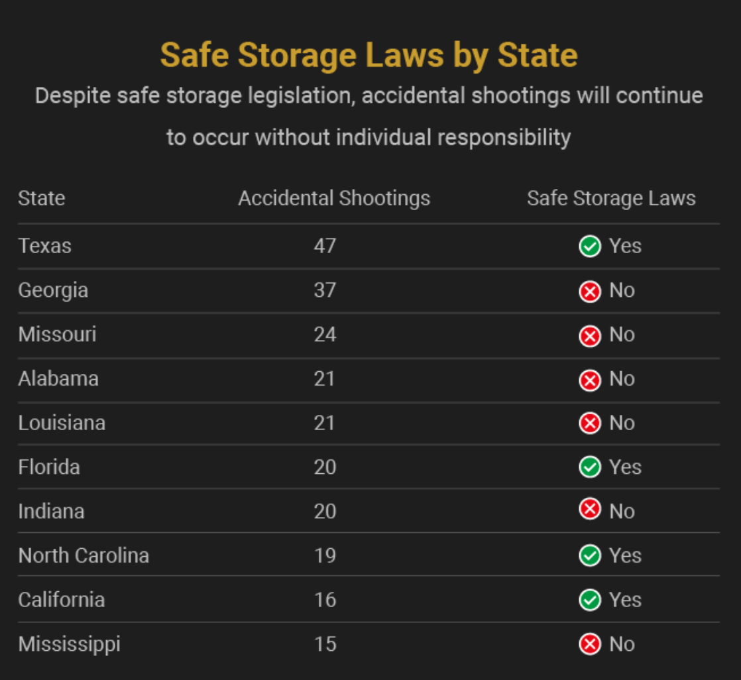
Task: Click Missouri's red X icon
Action: point(589,335)
